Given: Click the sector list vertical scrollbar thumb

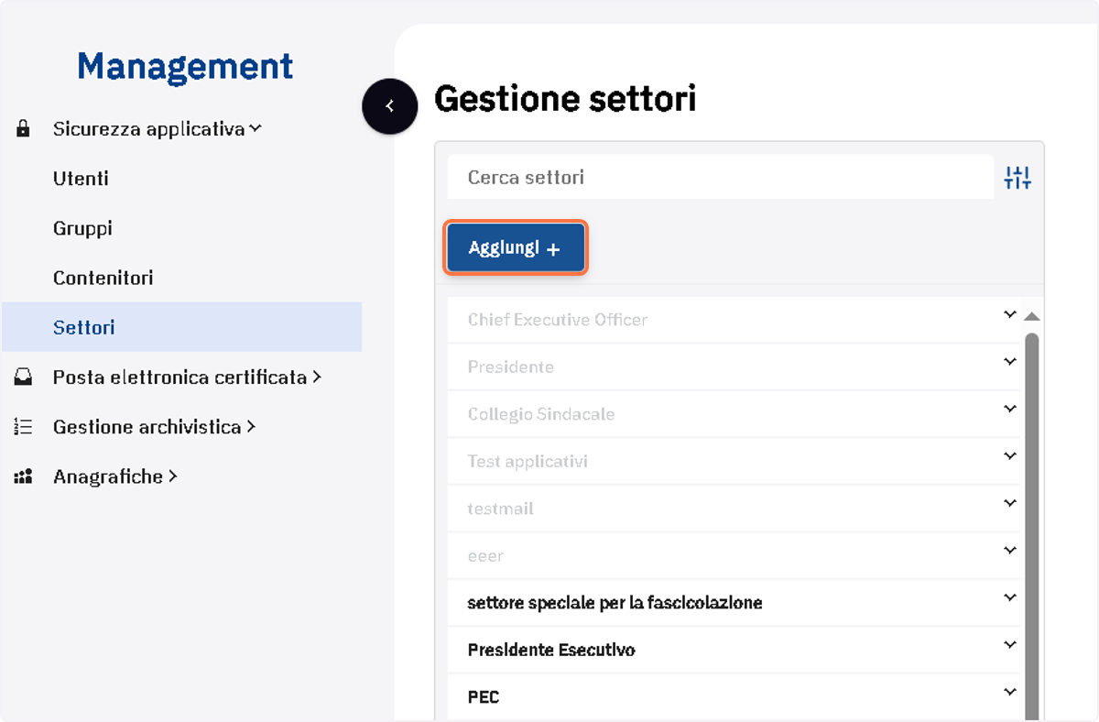Looking at the screenshot, I should coord(1031,527).
